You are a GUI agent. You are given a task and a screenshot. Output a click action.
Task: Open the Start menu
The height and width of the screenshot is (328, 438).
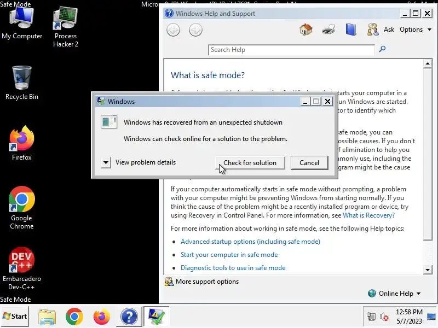tap(15, 317)
